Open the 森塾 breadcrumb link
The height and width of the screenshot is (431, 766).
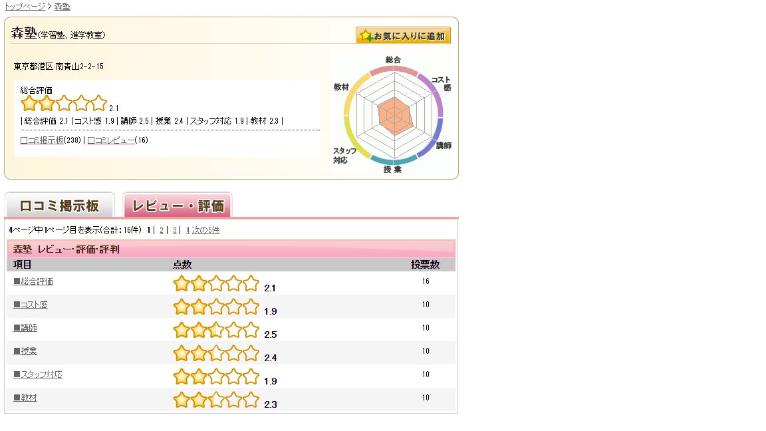tap(62, 7)
